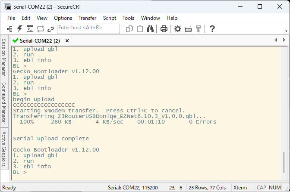Click the Xterm status bar entry
290x192 pixels.
click(240, 188)
